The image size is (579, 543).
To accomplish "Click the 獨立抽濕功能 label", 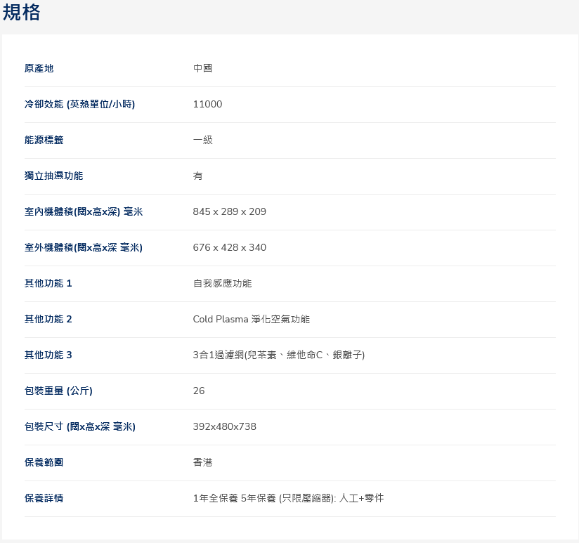I will (53, 176).
